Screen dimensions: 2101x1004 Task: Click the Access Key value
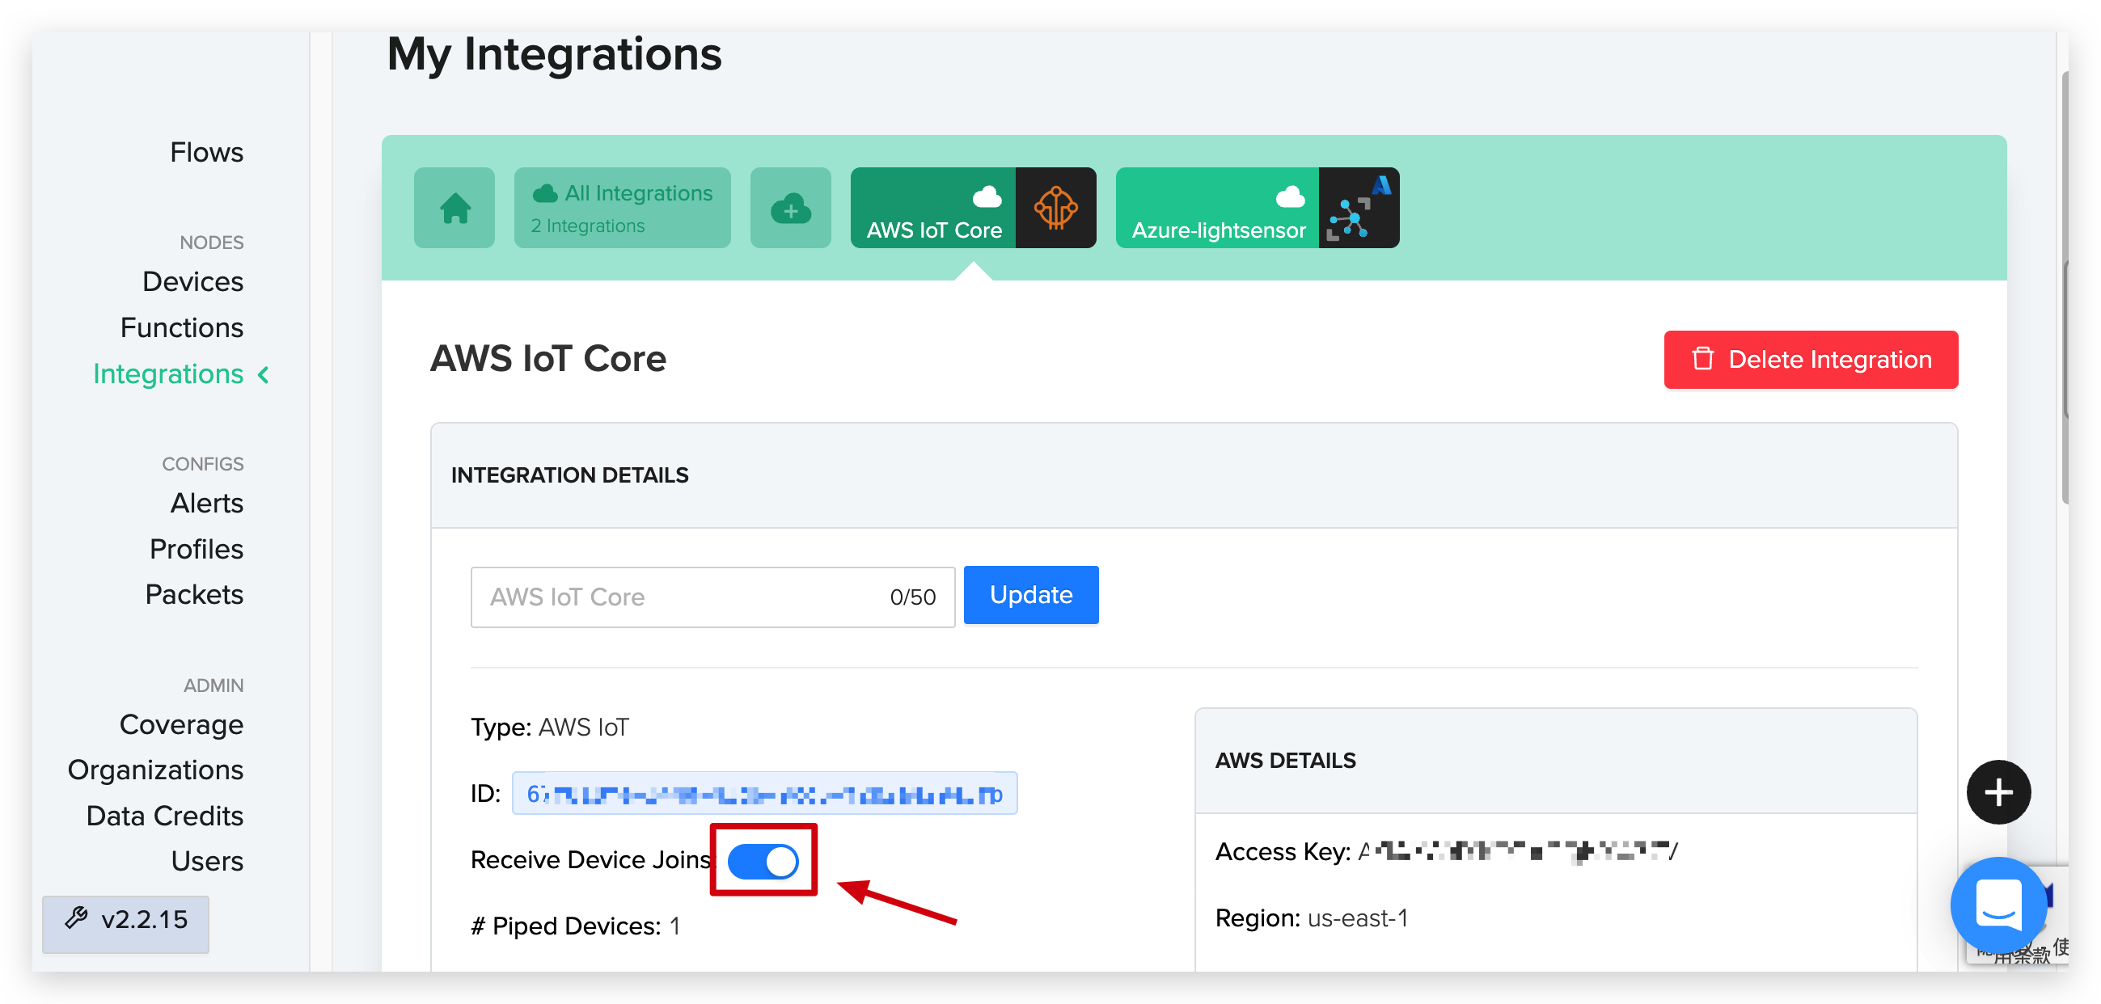pyautogui.click(x=1517, y=852)
